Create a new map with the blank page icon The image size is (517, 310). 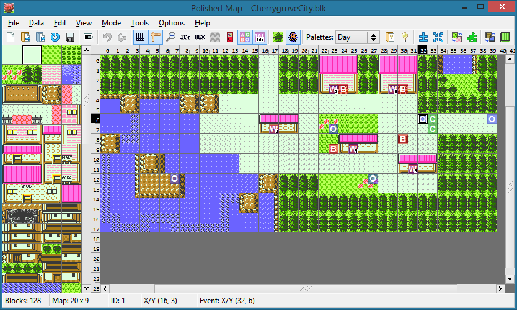tap(11, 37)
